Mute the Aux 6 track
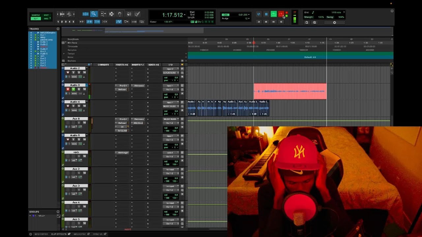The width and height of the screenshot is (422, 237). coord(84,123)
